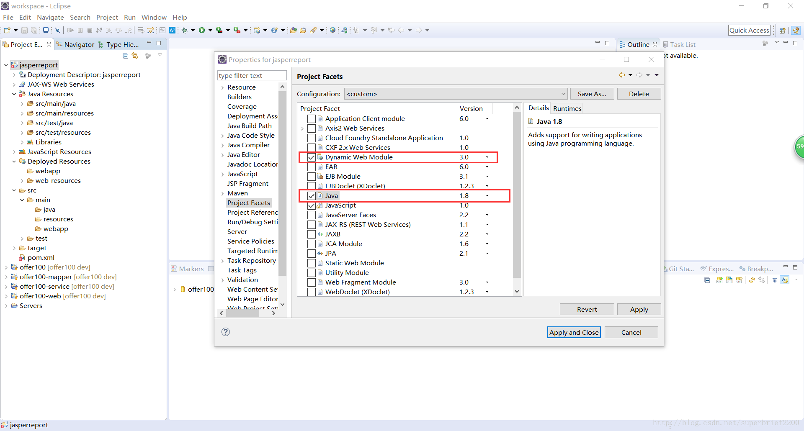Enable the JPA facet checkbox
Screen dimensions: 804x431
311,254
